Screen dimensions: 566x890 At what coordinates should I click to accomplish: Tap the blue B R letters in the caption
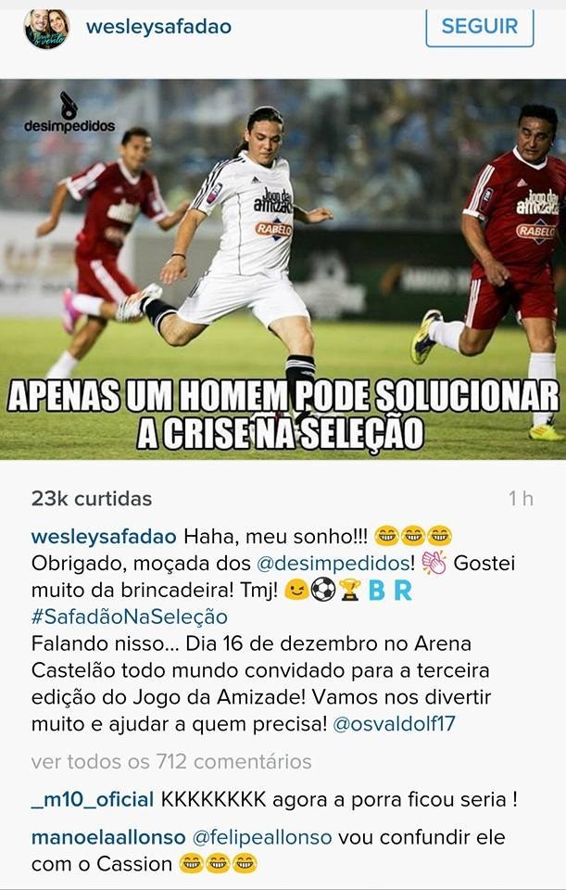coord(390,591)
